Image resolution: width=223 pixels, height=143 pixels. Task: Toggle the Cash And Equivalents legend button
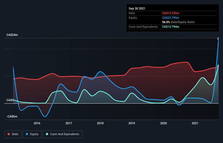[62, 134]
